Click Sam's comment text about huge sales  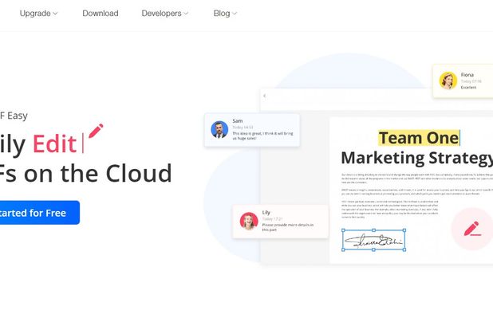[x=262, y=135]
